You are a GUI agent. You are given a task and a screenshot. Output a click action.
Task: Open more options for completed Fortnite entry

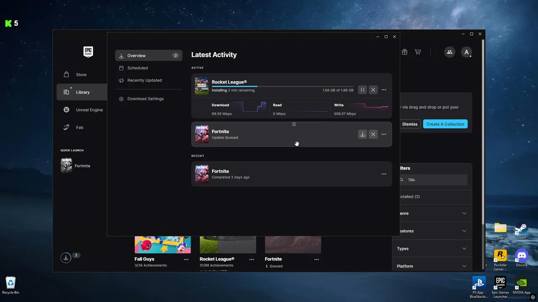click(x=384, y=174)
